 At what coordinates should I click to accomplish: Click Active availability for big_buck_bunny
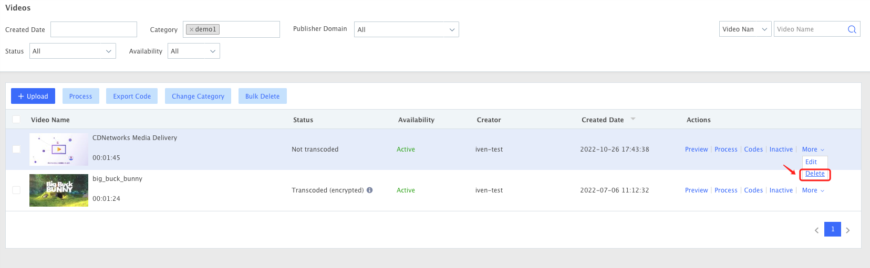(x=406, y=190)
